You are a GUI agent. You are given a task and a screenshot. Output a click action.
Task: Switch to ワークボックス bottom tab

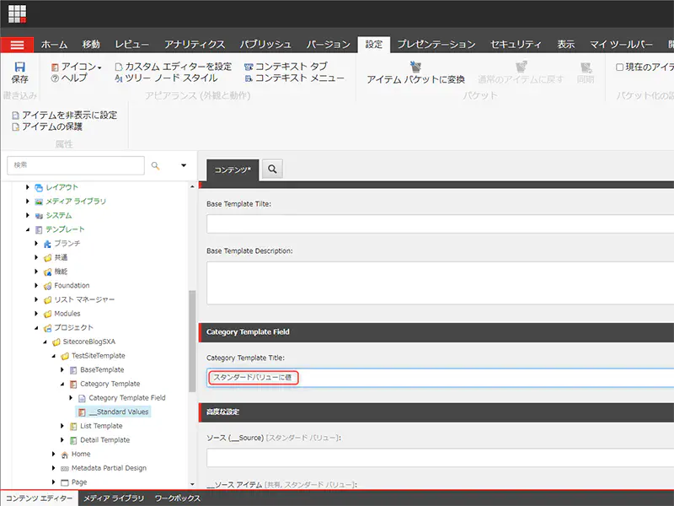tap(178, 498)
